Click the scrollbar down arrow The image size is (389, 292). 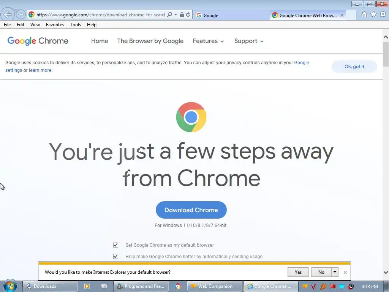tap(386, 272)
